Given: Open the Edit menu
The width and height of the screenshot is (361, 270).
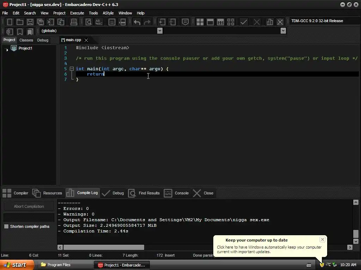Looking at the screenshot, I should tap(16, 13).
